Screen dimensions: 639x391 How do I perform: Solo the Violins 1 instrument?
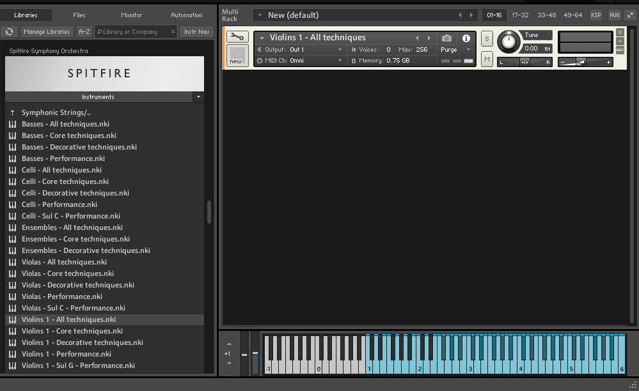(487, 38)
